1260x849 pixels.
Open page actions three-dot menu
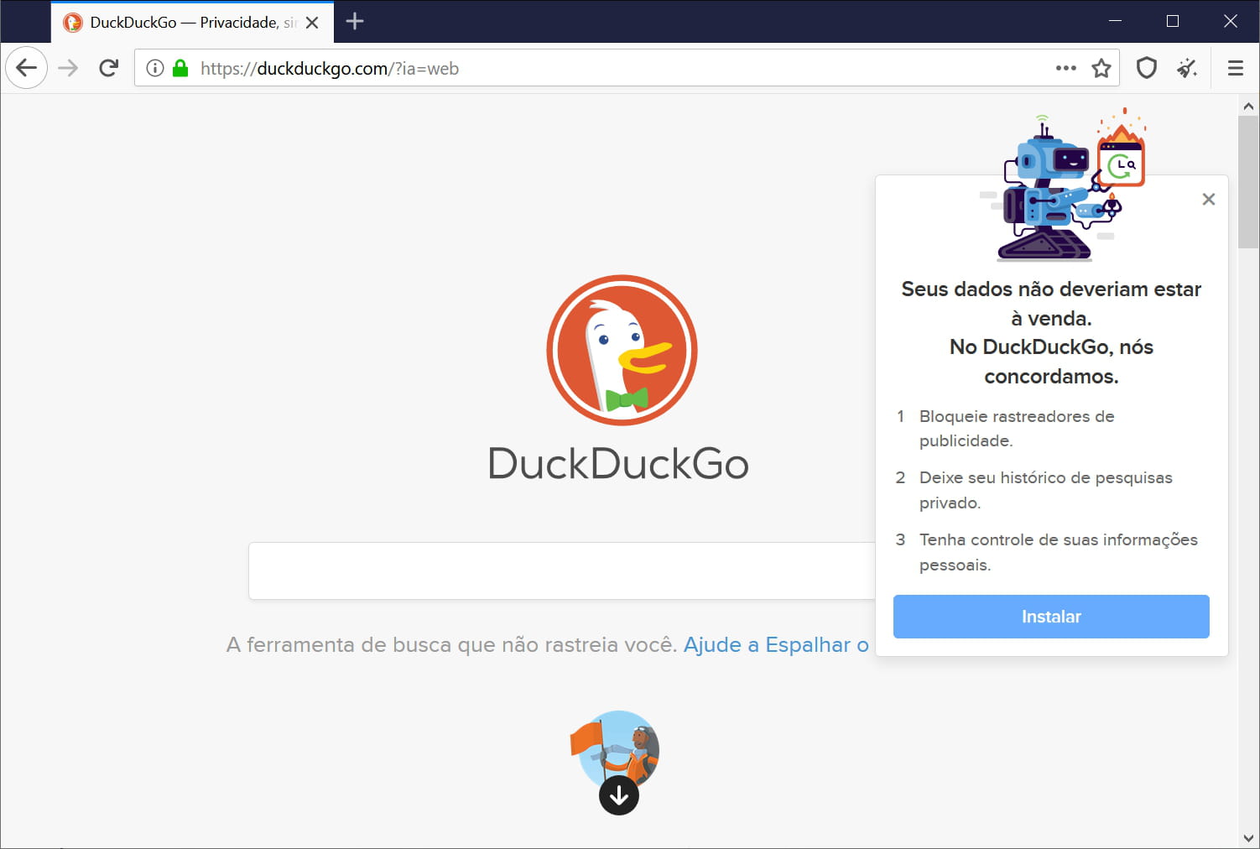(x=1065, y=68)
